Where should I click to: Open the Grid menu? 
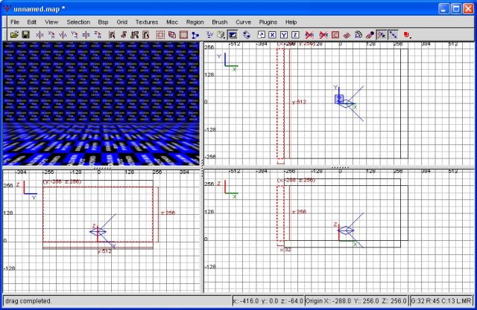click(121, 22)
